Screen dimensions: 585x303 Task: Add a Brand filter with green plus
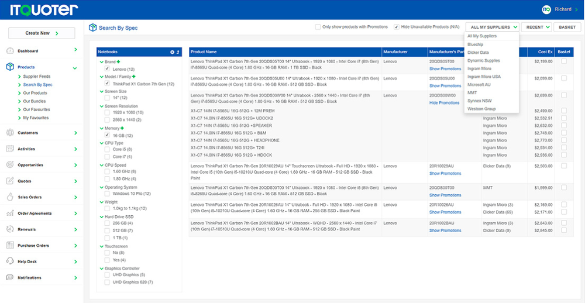pos(118,61)
